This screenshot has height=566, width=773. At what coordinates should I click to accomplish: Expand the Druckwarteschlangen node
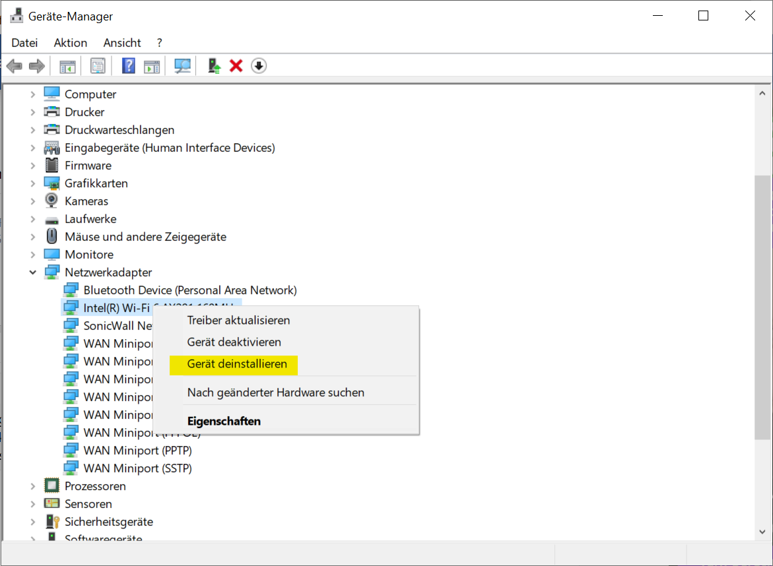[32, 130]
